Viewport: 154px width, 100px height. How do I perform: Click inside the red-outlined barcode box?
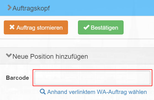(x=92, y=78)
